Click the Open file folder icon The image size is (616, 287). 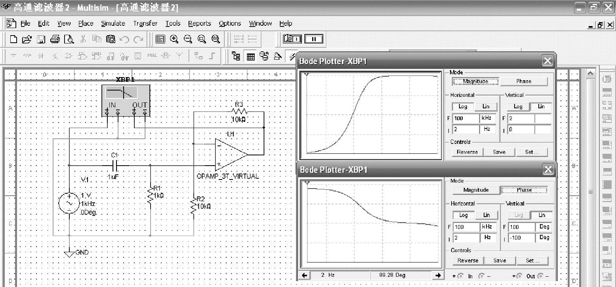(x=26, y=39)
